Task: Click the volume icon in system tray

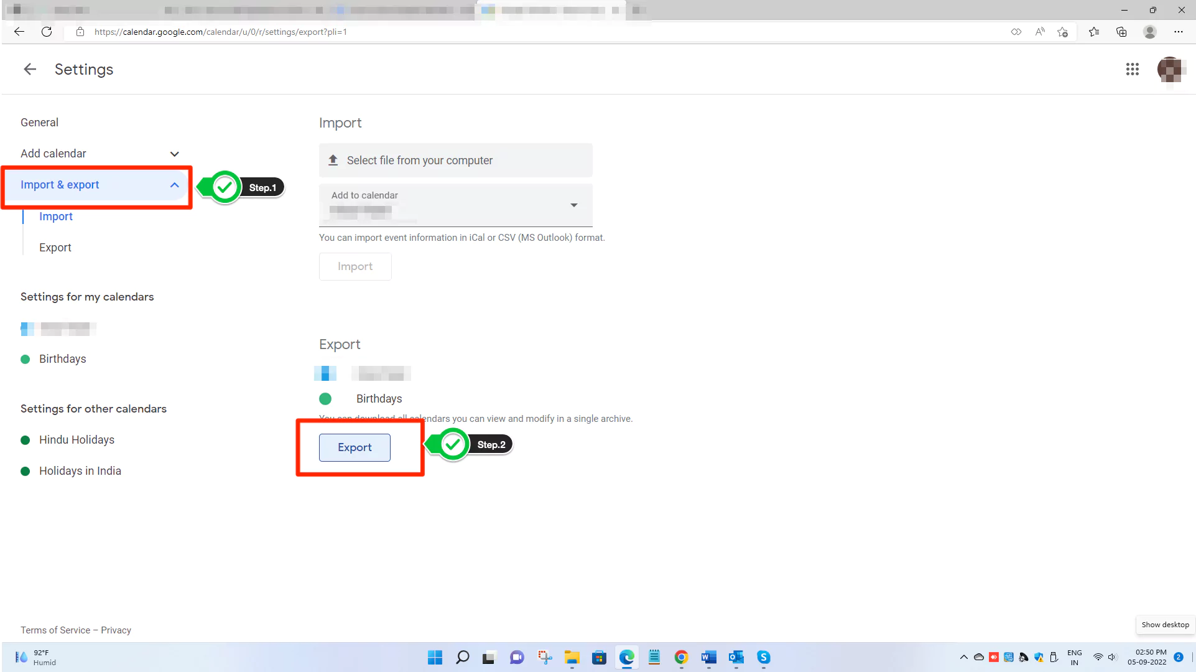Action: (x=1111, y=657)
